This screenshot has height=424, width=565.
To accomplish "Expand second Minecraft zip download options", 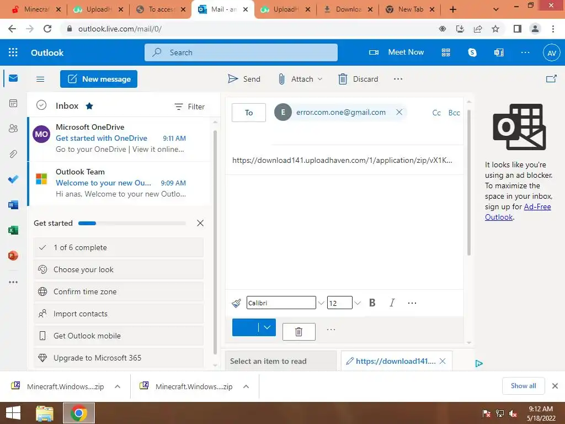I will tap(246, 386).
